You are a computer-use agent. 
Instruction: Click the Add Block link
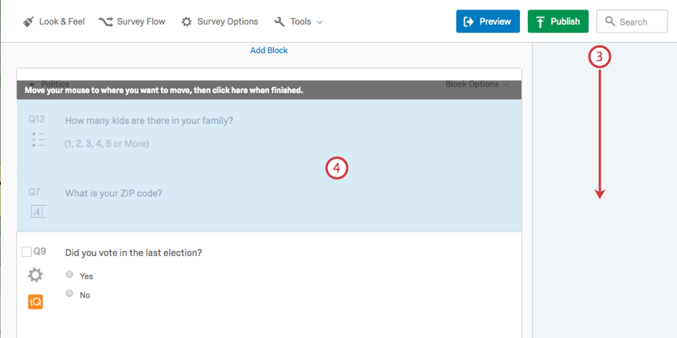click(x=268, y=50)
